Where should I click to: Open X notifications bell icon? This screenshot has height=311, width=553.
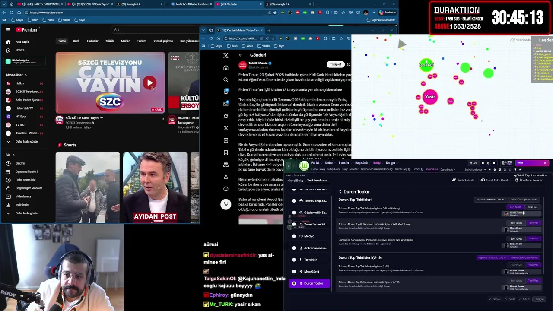[x=226, y=92]
